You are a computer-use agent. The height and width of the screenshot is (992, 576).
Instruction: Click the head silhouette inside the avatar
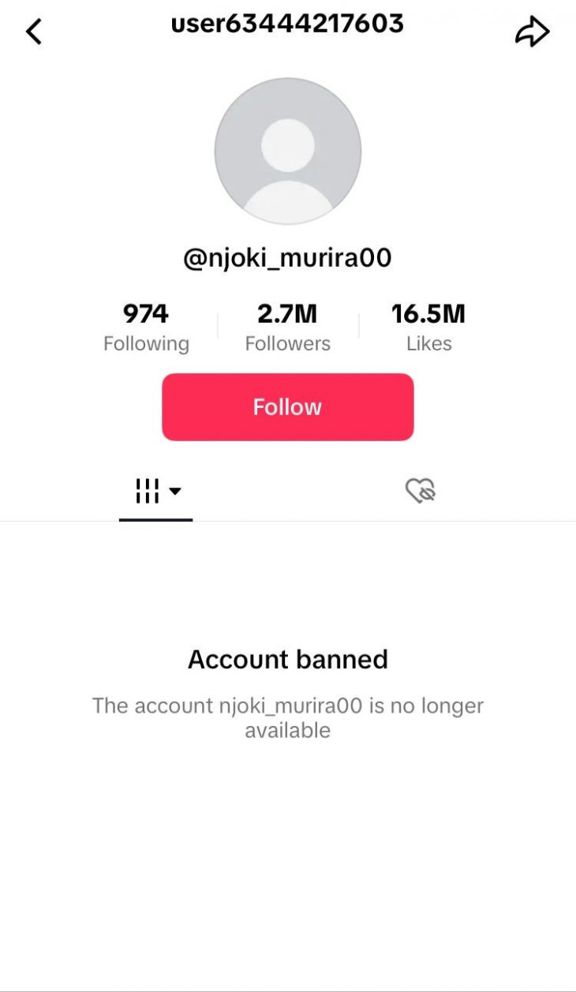(288, 145)
